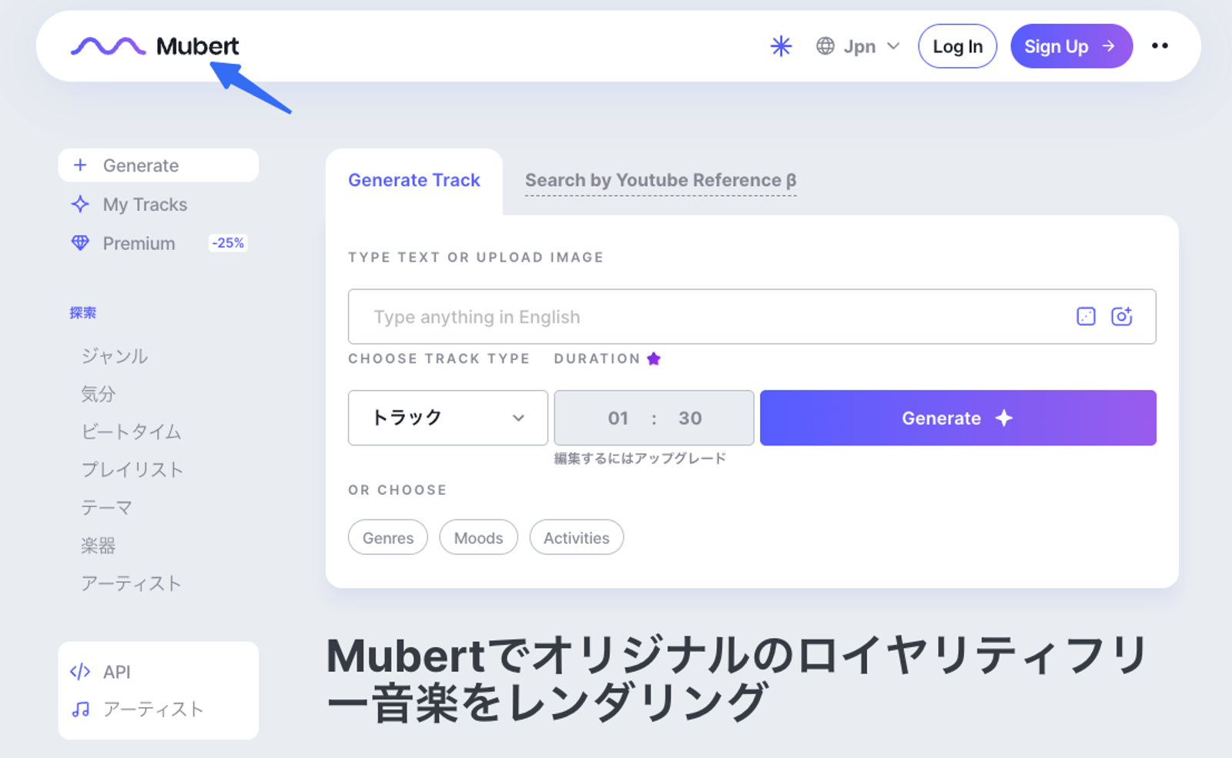Screen dimensions: 1232x758
Task: Open Premium in the sidebar
Action: (x=139, y=243)
